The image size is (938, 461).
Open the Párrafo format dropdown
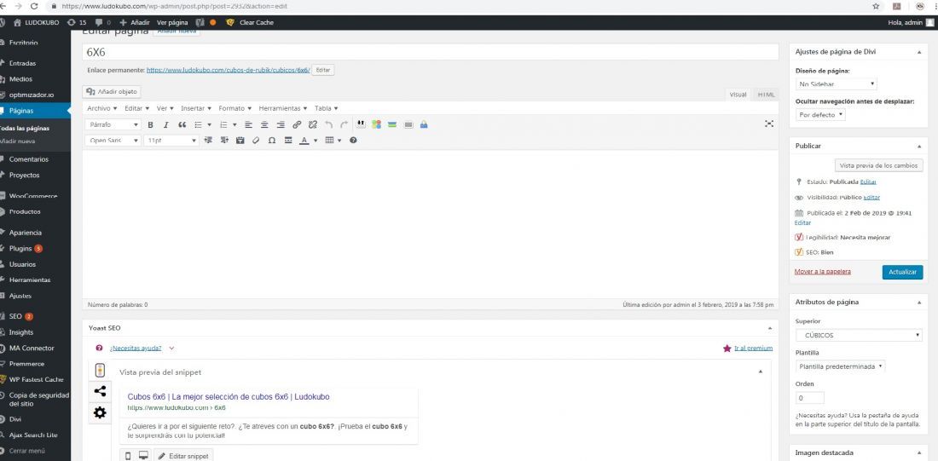pyautogui.click(x=113, y=125)
